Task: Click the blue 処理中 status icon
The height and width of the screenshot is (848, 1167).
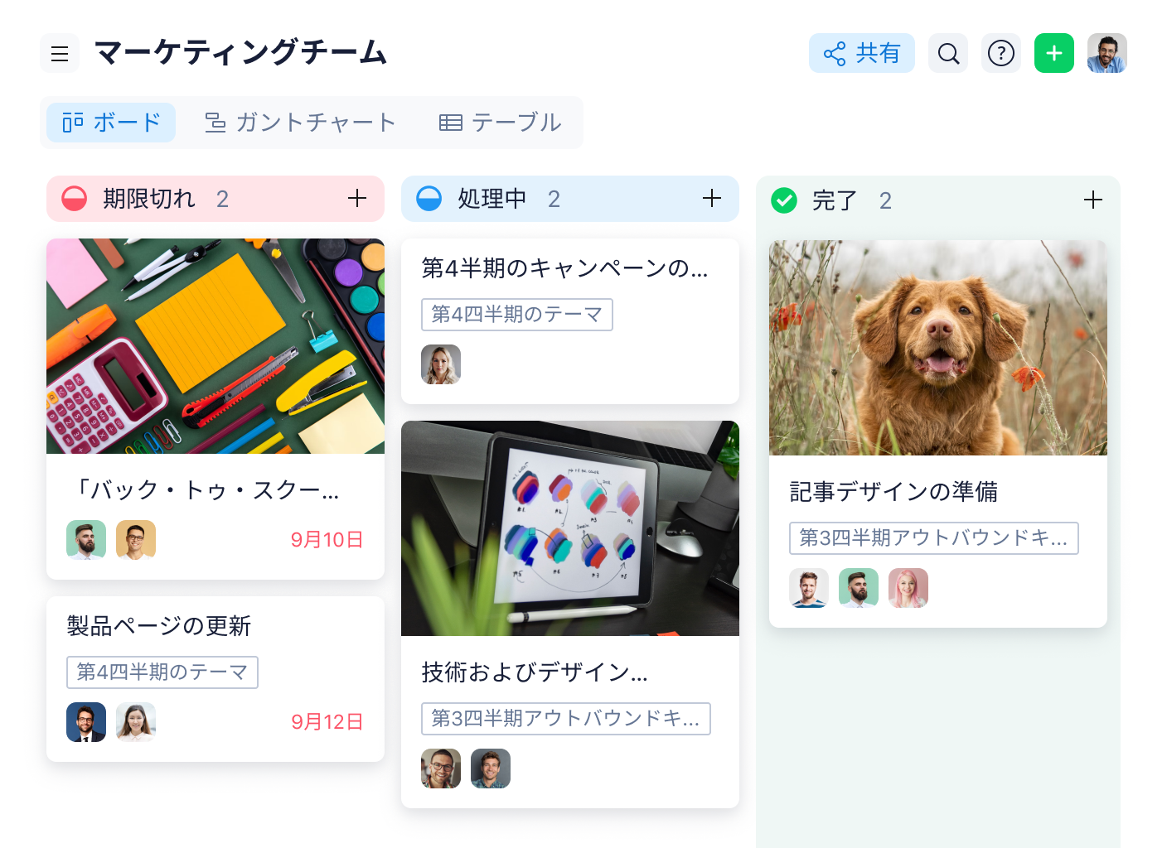Action: tap(429, 199)
